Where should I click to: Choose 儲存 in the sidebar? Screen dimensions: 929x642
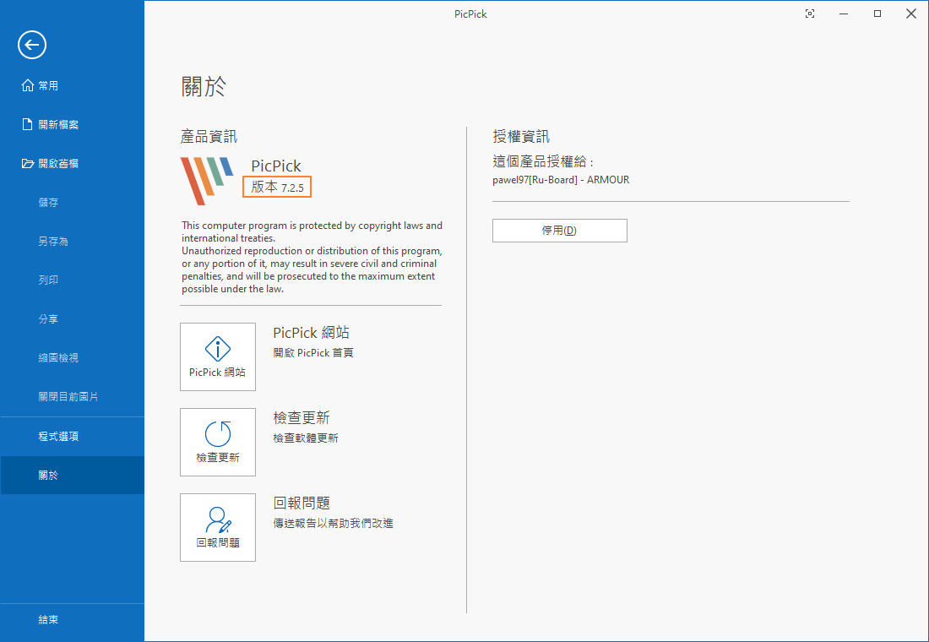click(x=73, y=202)
